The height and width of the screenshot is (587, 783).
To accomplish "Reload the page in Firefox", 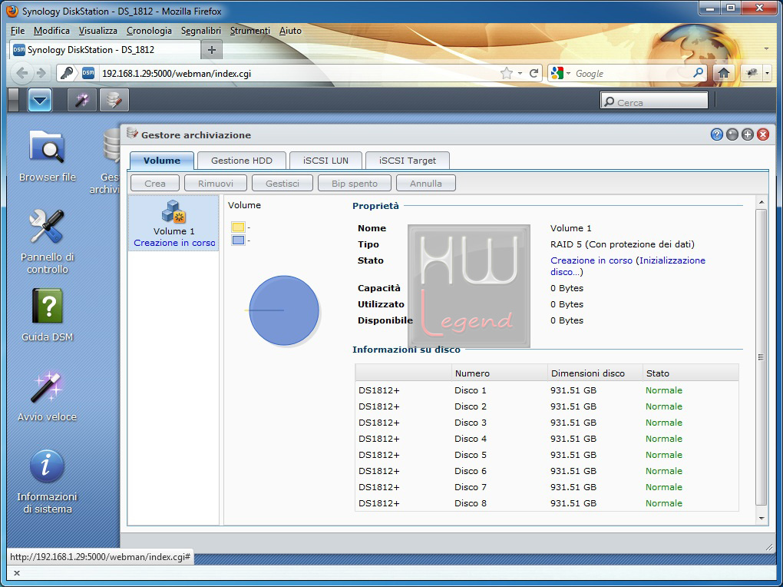I will (534, 74).
